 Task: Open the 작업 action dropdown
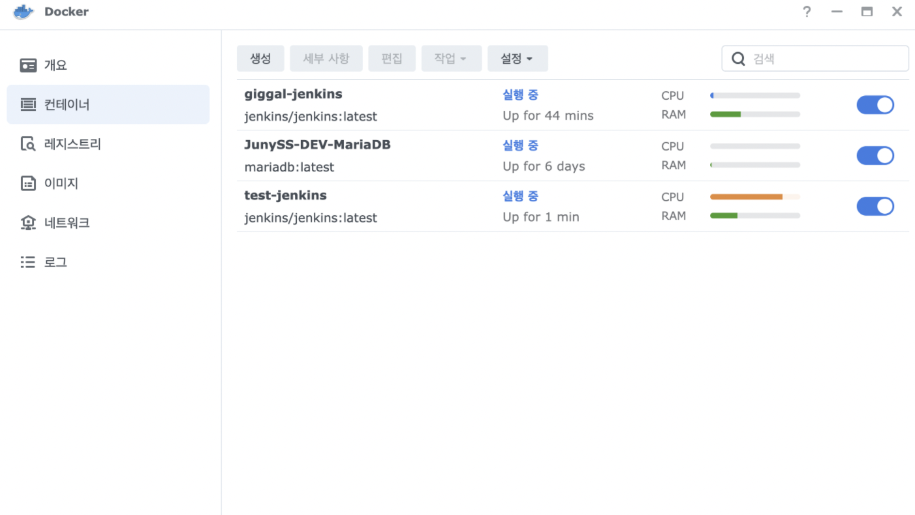(452, 59)
